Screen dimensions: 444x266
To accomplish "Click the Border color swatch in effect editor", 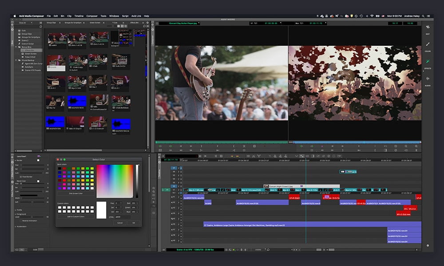I will (x=38, y=160).
